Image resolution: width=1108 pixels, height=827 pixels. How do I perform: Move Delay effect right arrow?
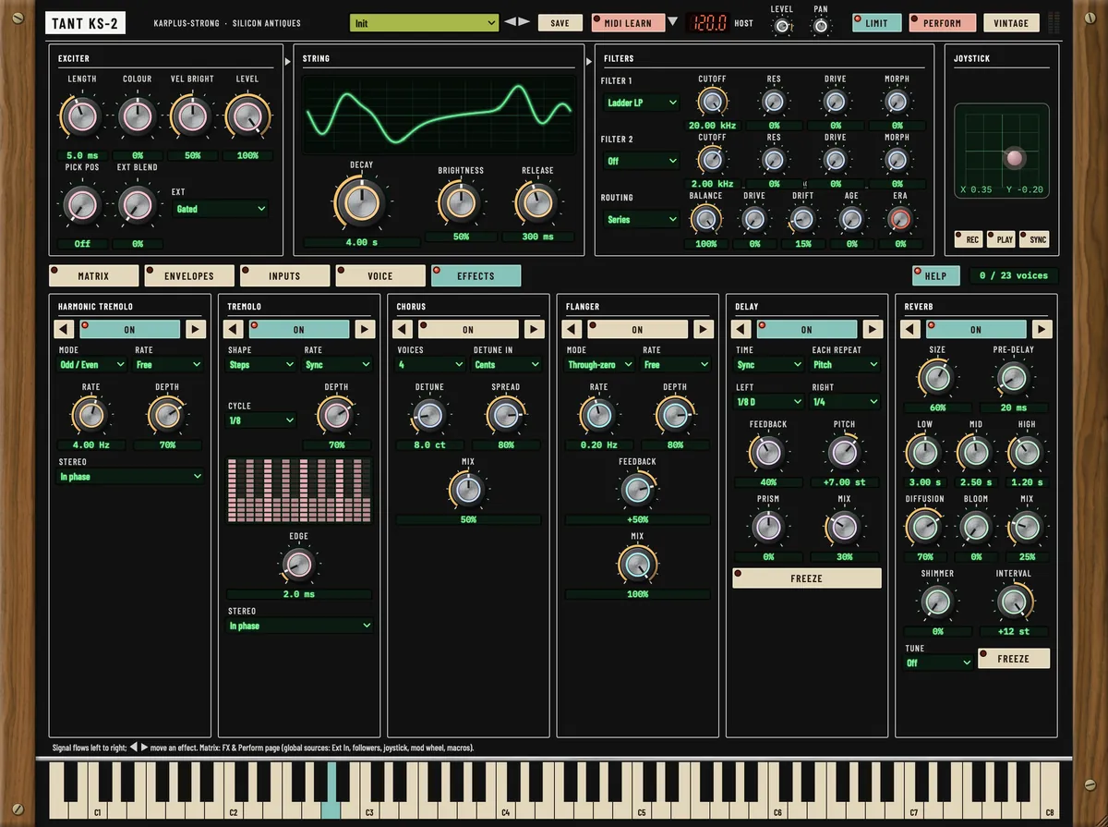pyautogui.click(x=873, y=329)
